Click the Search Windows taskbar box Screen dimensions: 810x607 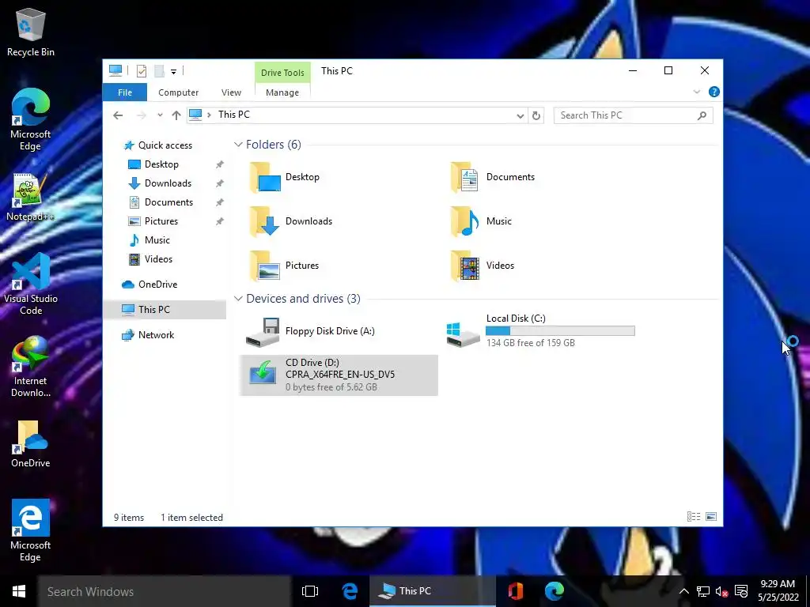165,591
